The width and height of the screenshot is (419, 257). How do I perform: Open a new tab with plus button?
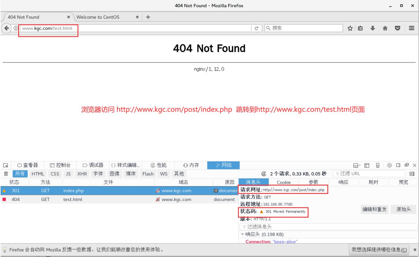[148, 17]
